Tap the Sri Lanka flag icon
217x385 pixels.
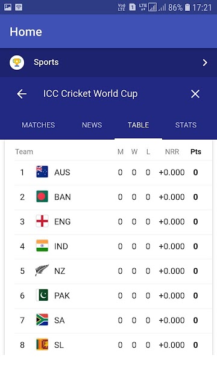tap(42, 345)
